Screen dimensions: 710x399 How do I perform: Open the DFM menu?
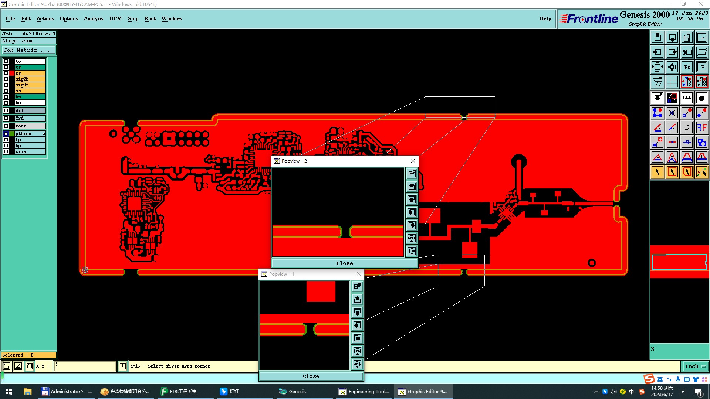(115, 18)
